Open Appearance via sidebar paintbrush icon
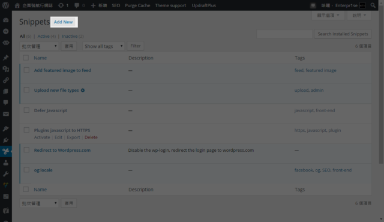This screenshot has height=222, width=384. [x=5, y=129]
